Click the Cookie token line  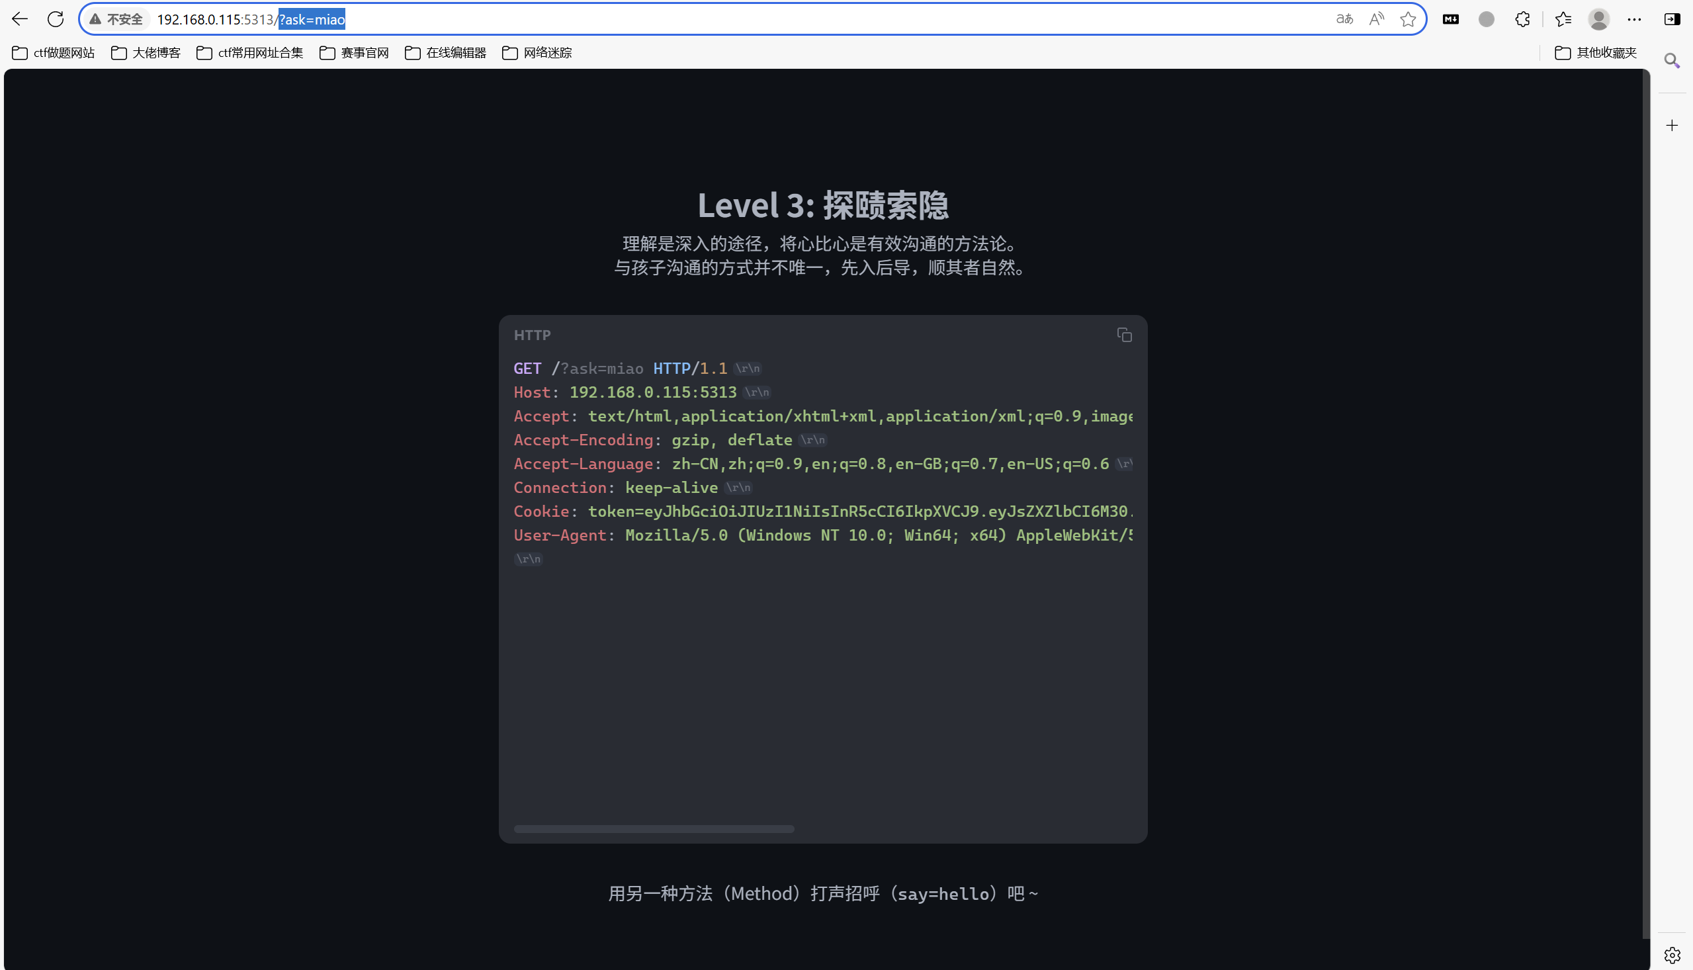click(823, 511)
